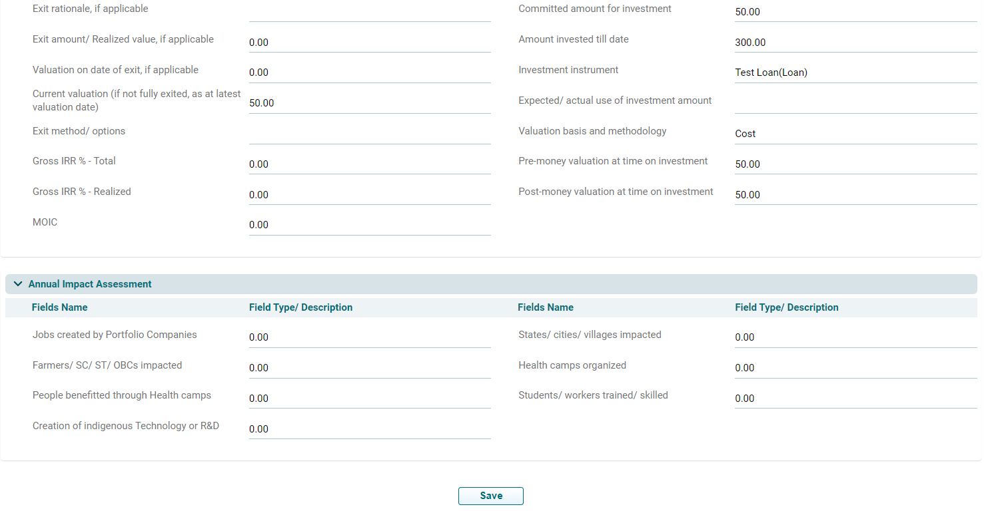Focus the Exit method/options field
984x515 pixels.
click(x=370, y=134)
